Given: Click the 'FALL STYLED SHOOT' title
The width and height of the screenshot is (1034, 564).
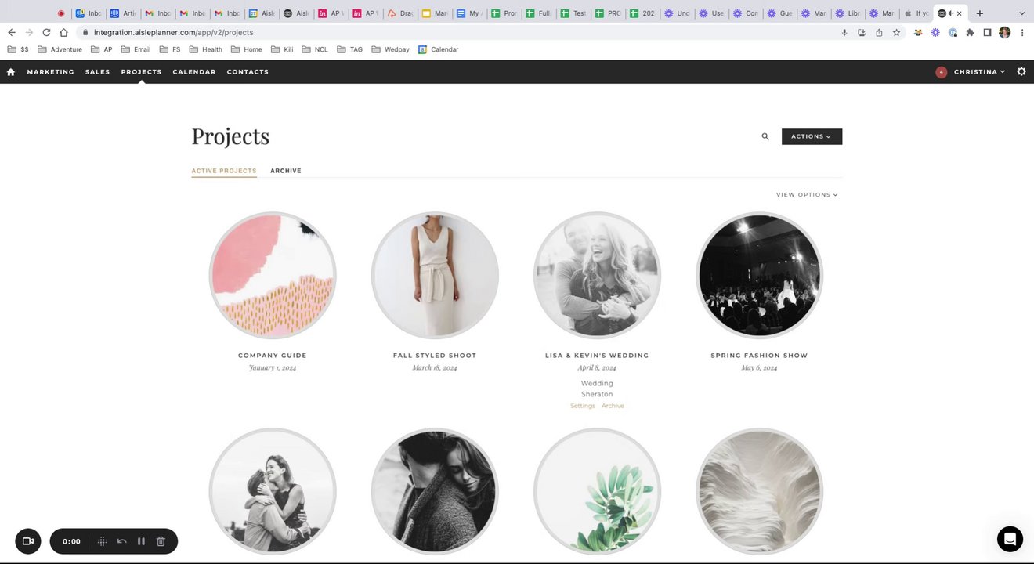Looking at the screenshot, I should tap(435, 356).
